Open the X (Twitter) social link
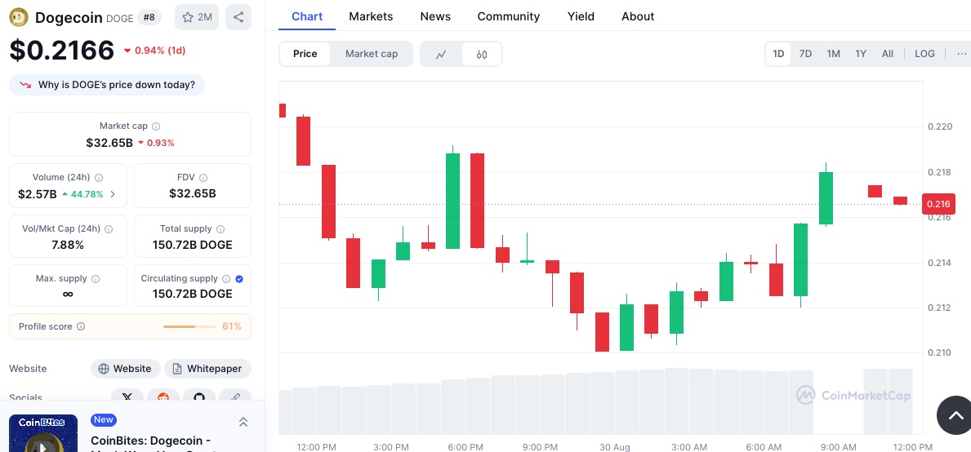 pyautogui.click(x=127, y=397)
